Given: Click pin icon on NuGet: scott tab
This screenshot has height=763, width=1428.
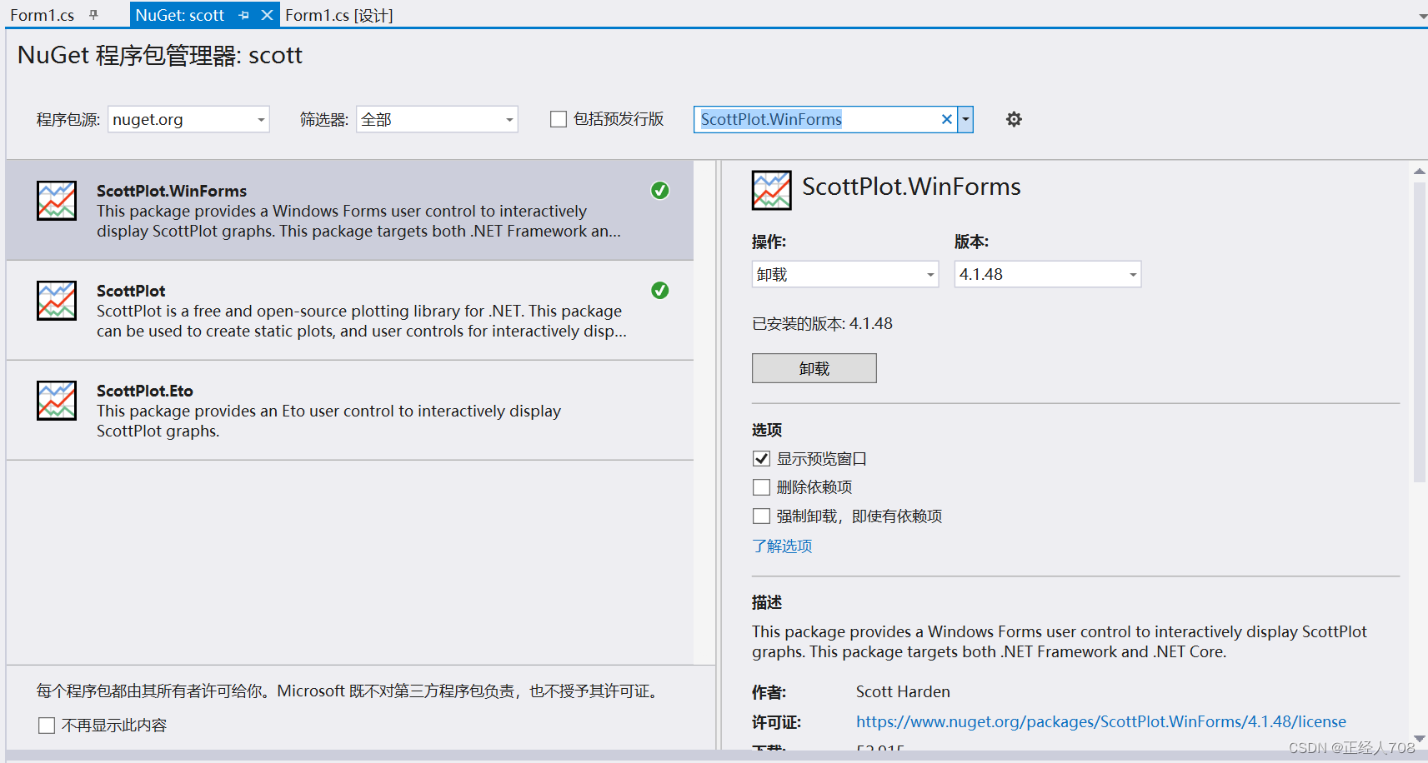Looking at the screenshot, I should 243,15.
